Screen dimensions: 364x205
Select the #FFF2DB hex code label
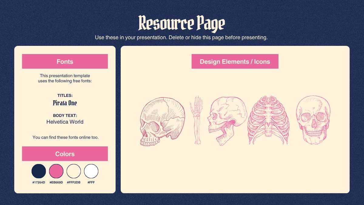(74, 183)
